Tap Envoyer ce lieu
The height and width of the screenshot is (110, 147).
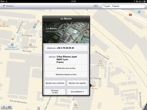(55, 92)
